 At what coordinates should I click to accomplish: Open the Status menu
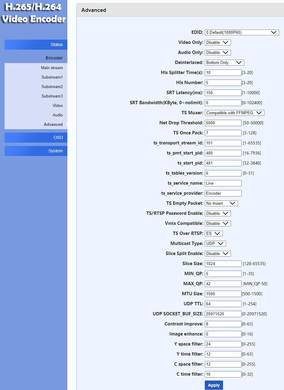36,44
